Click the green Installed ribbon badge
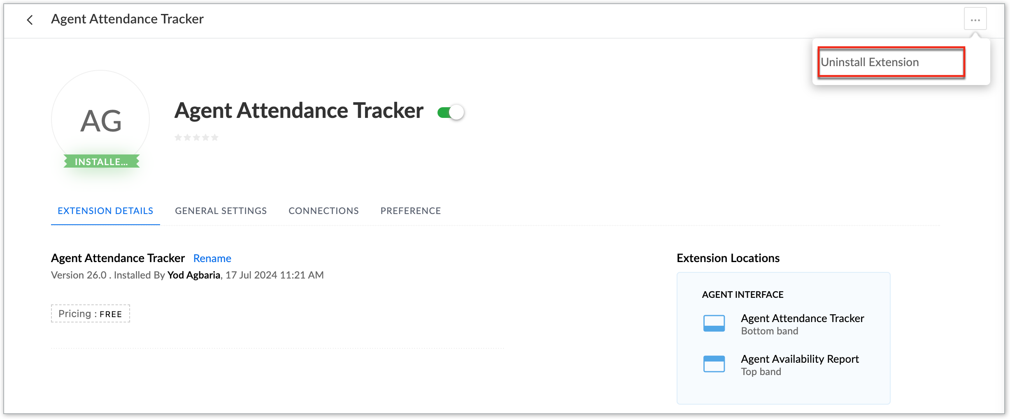This screenshot has width=1010, height=419. click(x=101, y=161)
